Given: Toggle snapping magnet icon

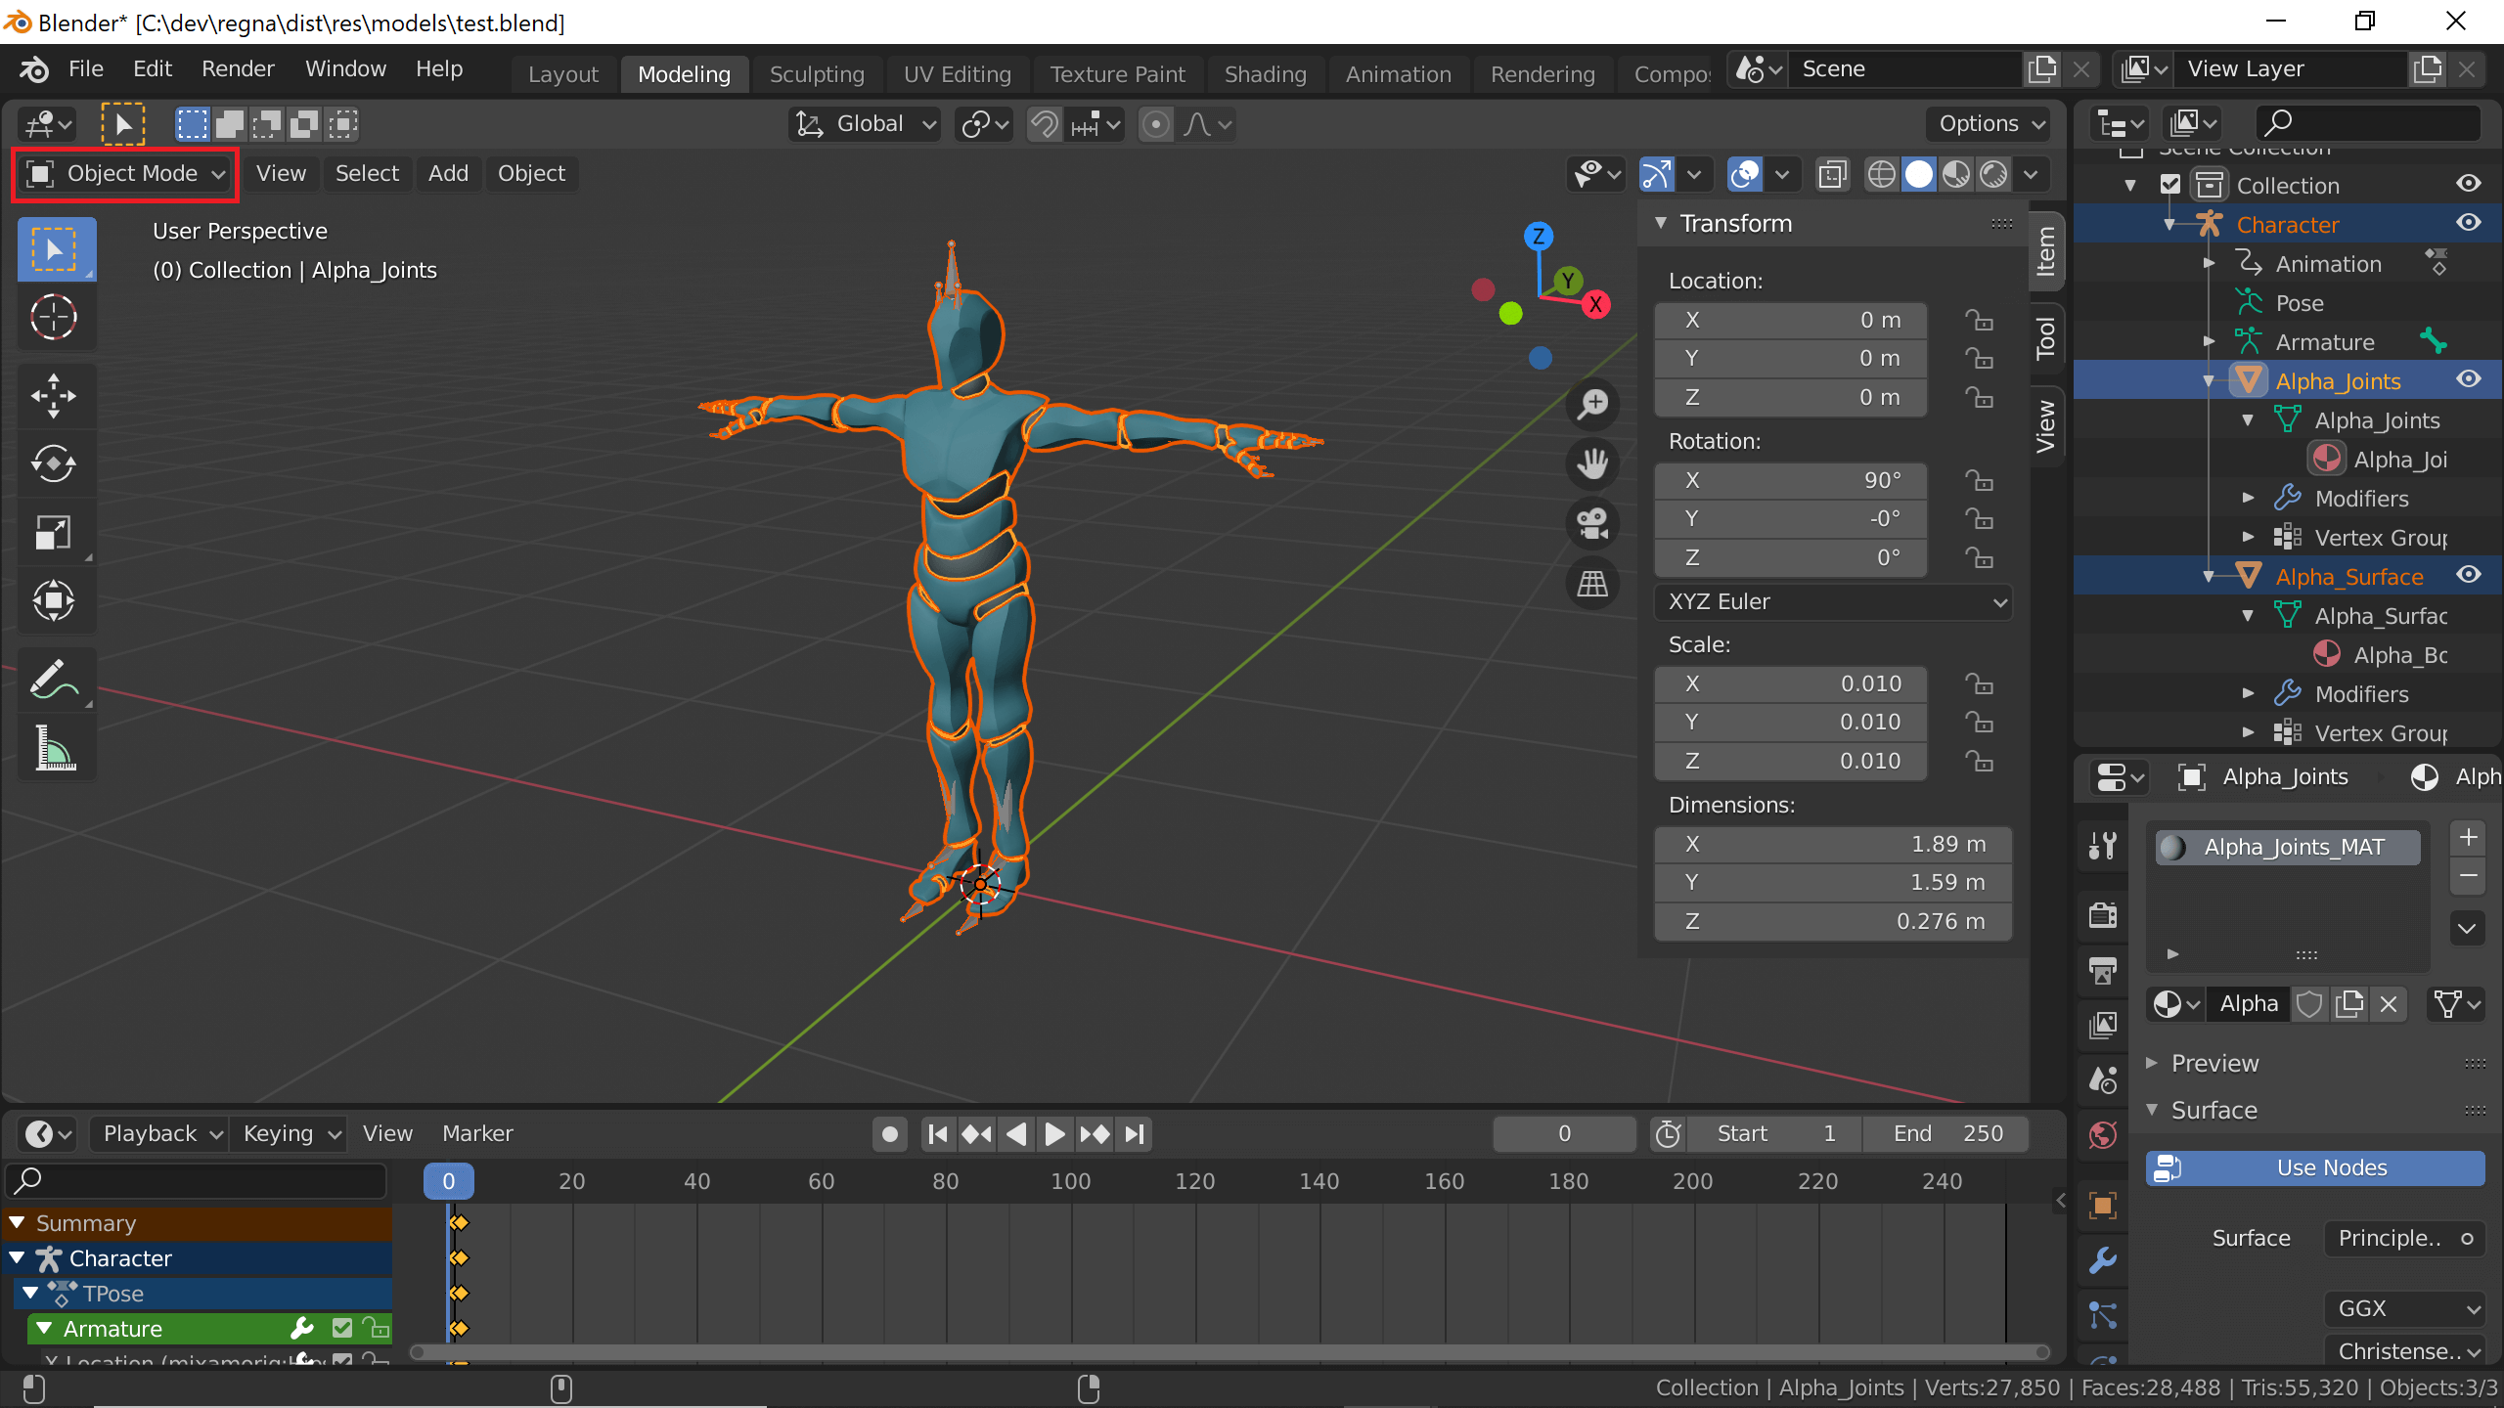Looking at the screenshot, I should pyautogui.click(x=1045, y=124).
